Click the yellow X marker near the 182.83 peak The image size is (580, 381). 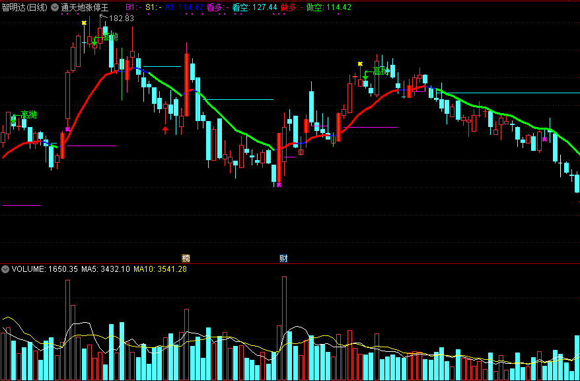pos(85,23)
